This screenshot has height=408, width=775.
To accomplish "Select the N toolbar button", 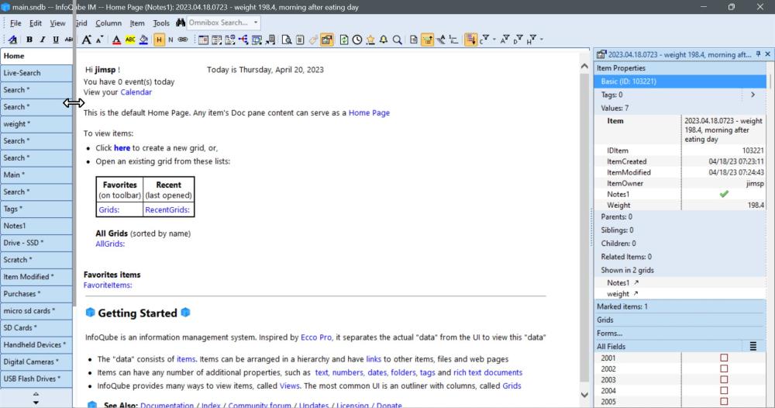I will 170,40.
